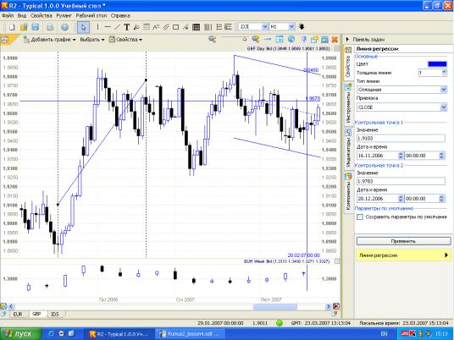Open the Файл menu

pyautogui.click(x=8, y=15)
